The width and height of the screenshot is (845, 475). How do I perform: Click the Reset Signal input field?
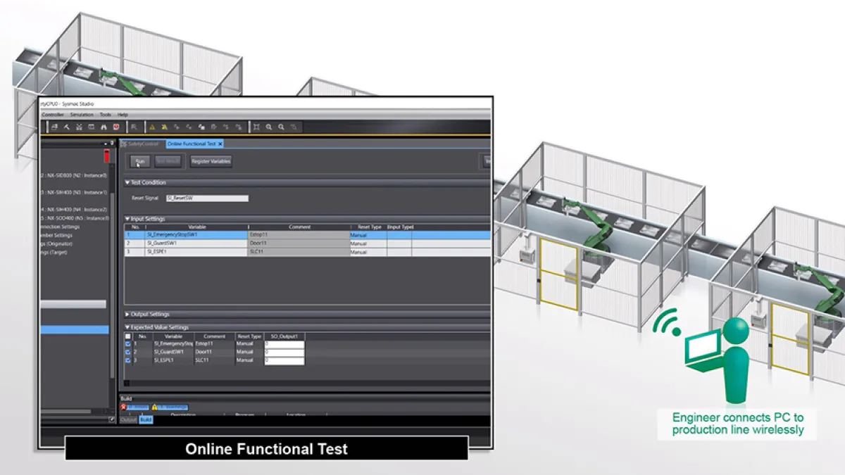coord(206,198)
